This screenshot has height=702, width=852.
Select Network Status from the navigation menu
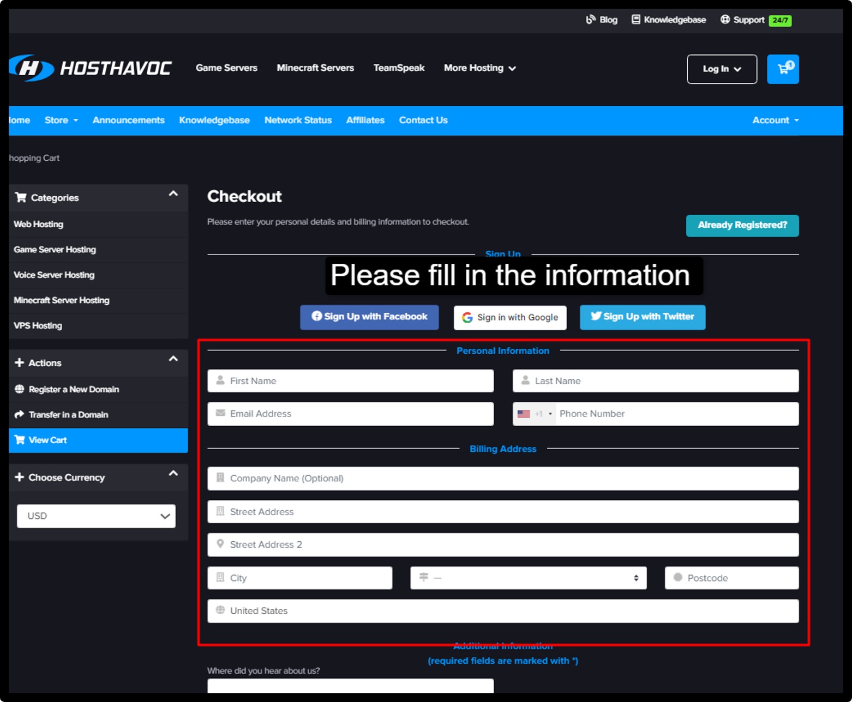pos(298,120)
